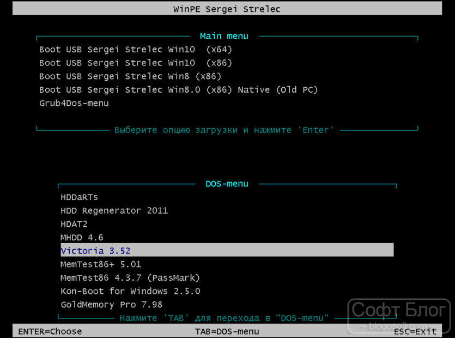Click the DOS-menu section heading
Viewport: 455px width, 338px height.
tap(227, 184)
